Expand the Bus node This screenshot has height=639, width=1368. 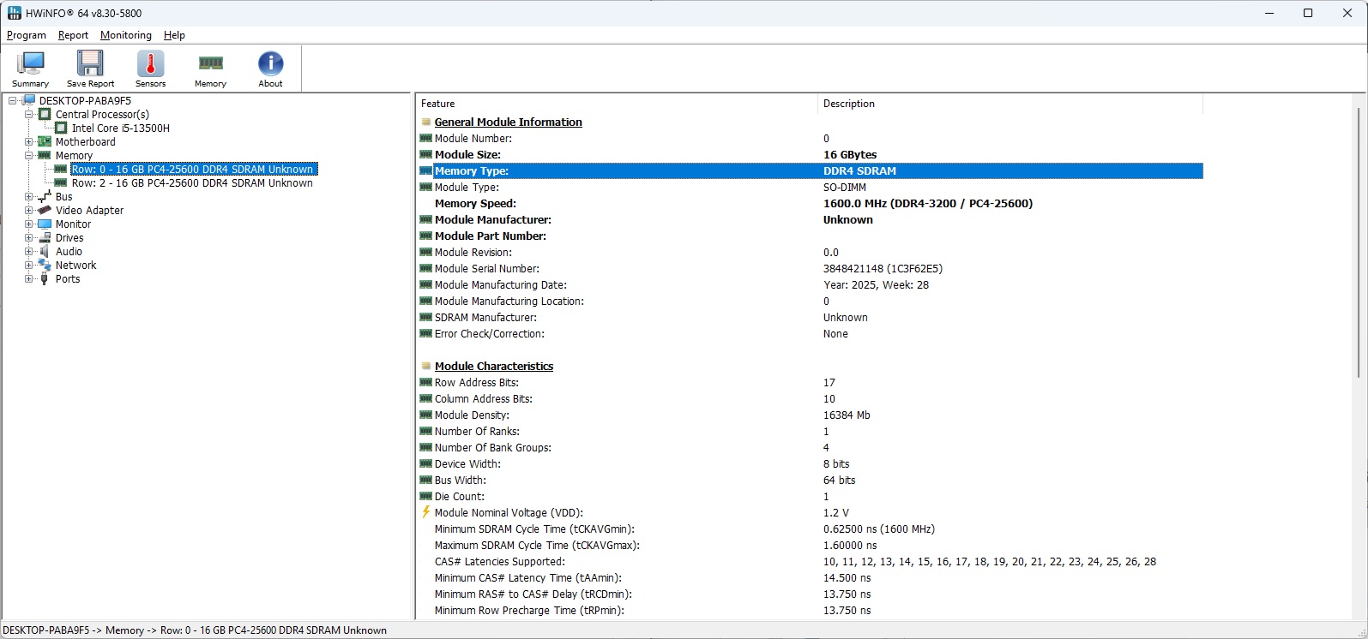point(29,197)
